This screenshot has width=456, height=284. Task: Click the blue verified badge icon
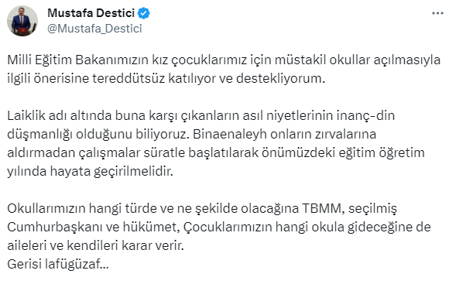click(143, 13)
